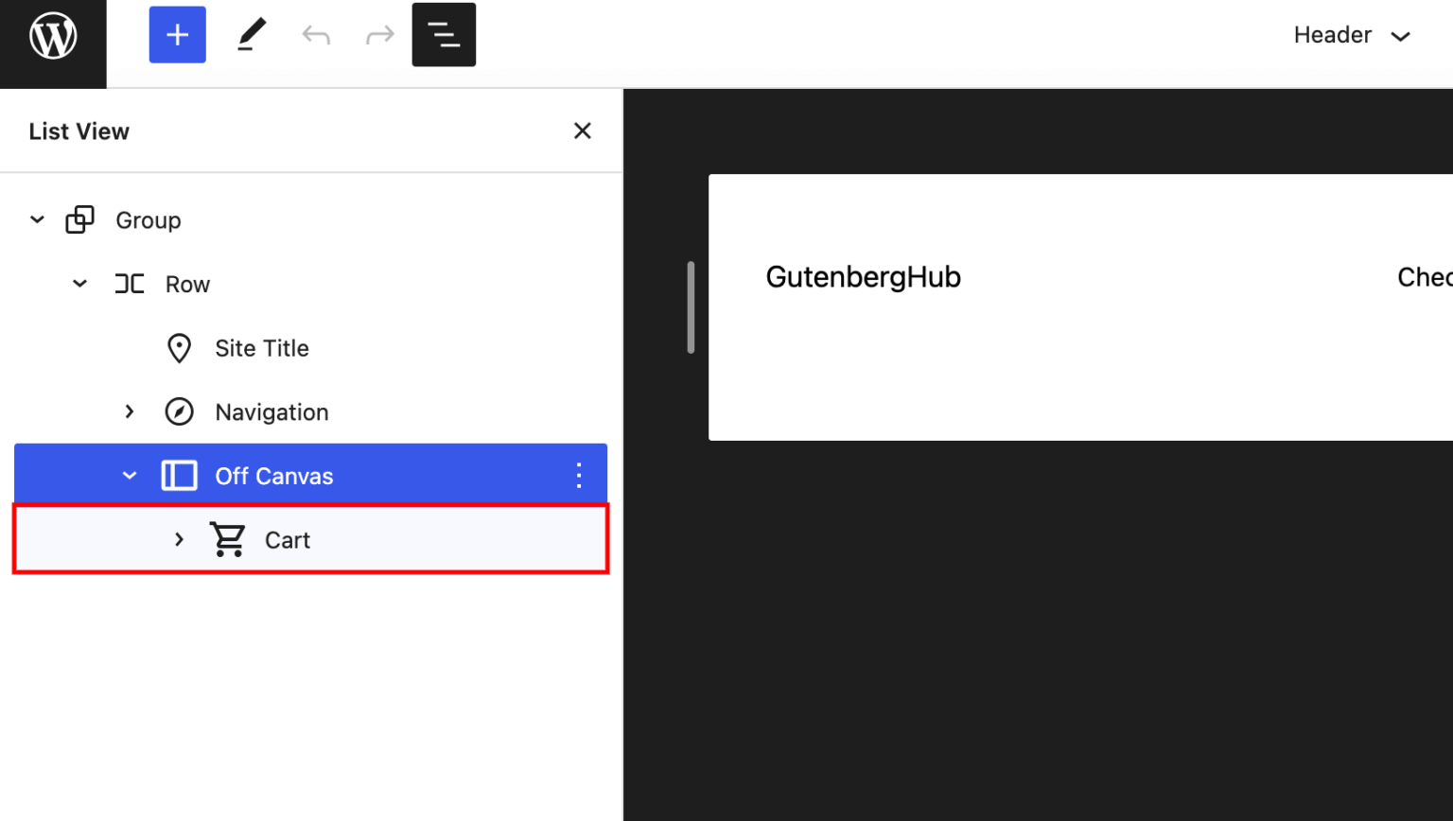Close the List View panel

(x=582, y=131)
